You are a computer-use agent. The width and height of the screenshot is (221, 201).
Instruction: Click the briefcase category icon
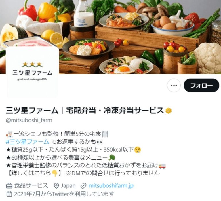(9, 186)
